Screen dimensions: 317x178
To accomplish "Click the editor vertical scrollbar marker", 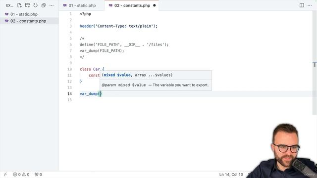I will (315, 65).
